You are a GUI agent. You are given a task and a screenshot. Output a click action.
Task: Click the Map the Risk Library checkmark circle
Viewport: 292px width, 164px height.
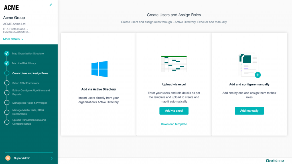(x=7, y=63)
